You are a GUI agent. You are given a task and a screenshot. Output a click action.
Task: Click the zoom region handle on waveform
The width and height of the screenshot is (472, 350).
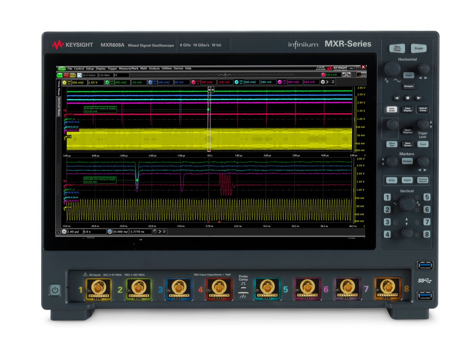tap(211, 89)
